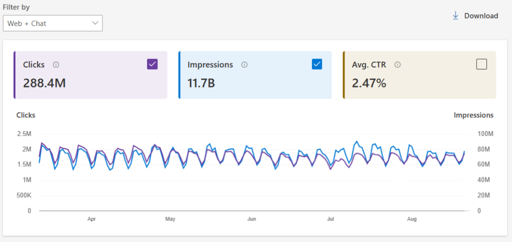Open the Web + Chat filter dropdown

click(x=53, y=23)
